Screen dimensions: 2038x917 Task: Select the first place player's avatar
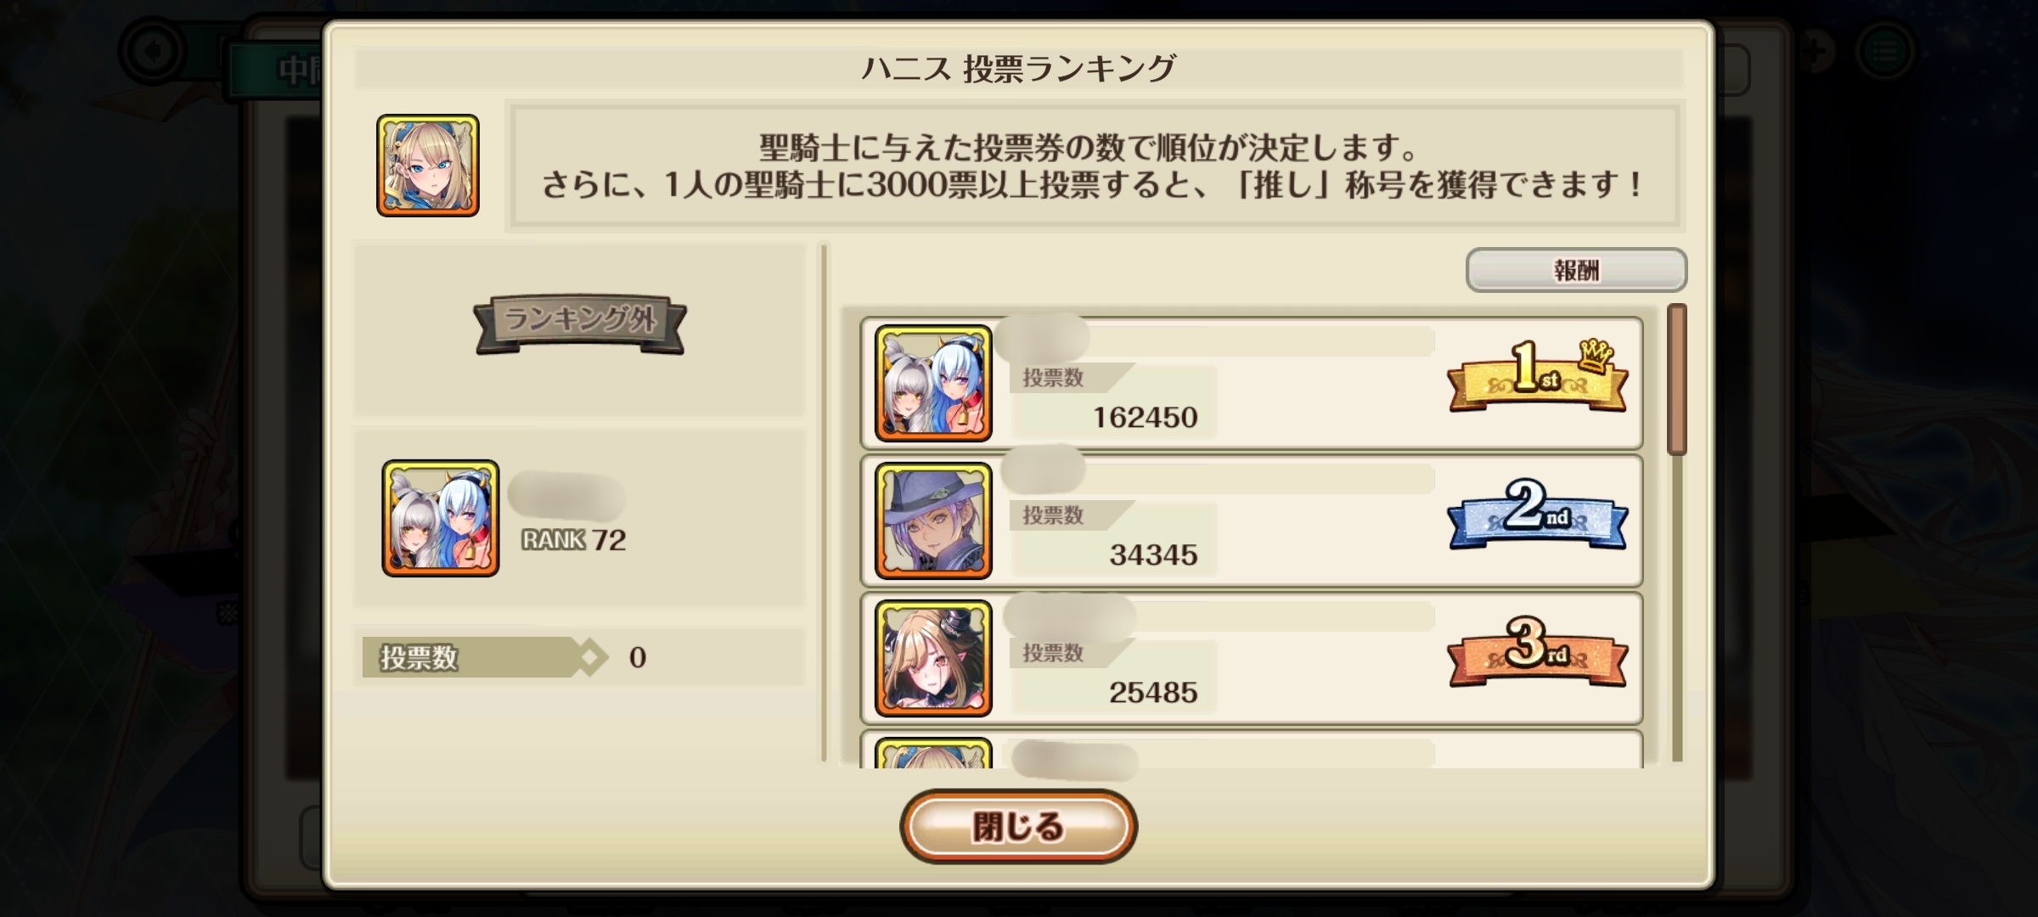point(933,384)
